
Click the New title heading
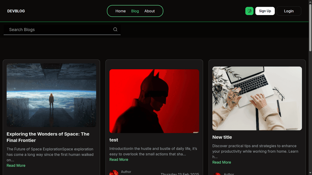pos(222,137)
